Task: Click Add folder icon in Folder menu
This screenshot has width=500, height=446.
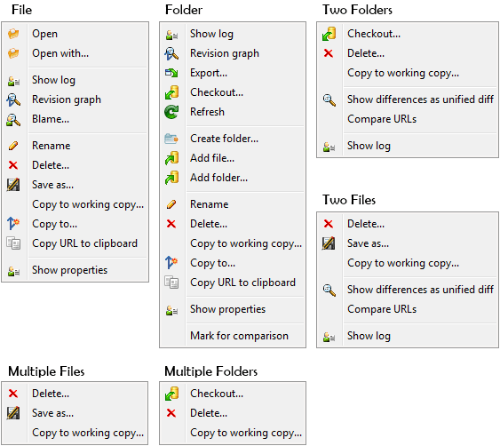Action: [x=171, y=178]
